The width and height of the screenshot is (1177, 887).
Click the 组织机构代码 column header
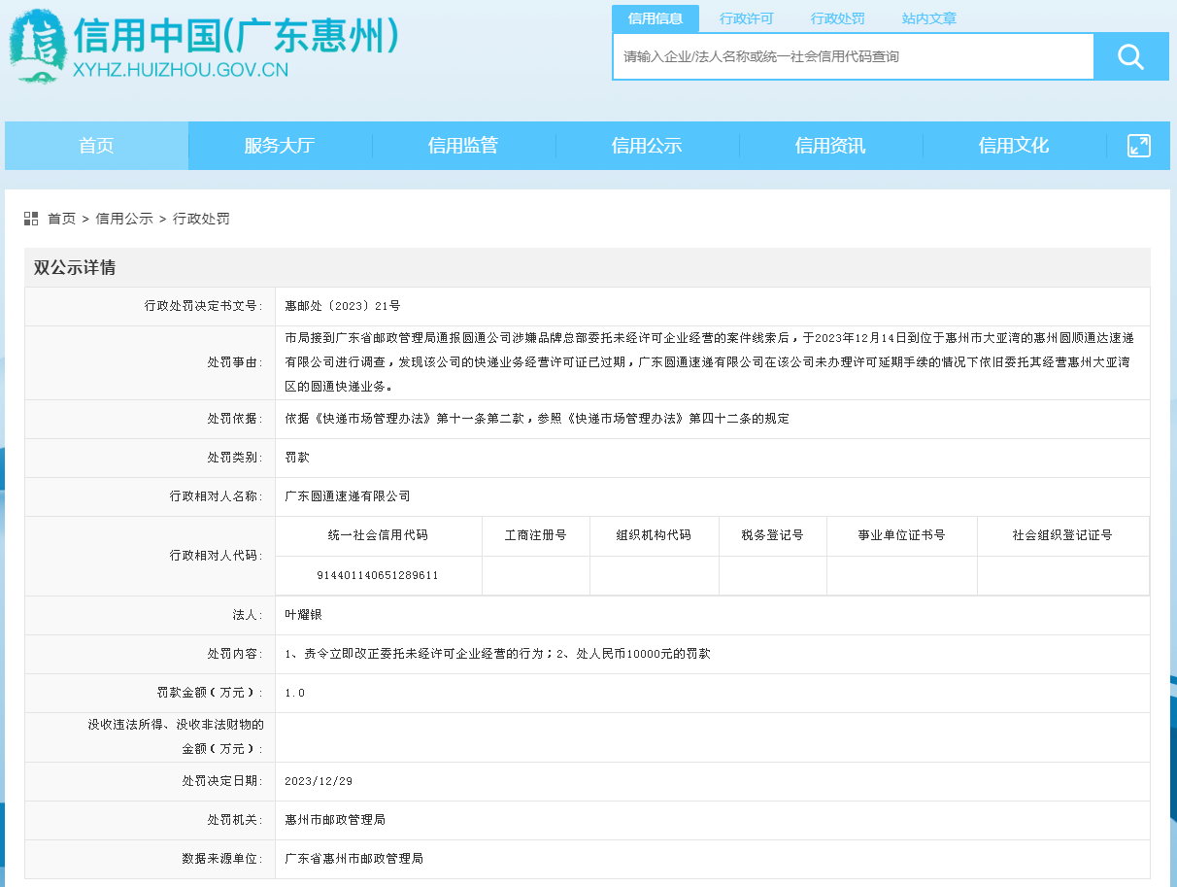[x=654, y=535]
